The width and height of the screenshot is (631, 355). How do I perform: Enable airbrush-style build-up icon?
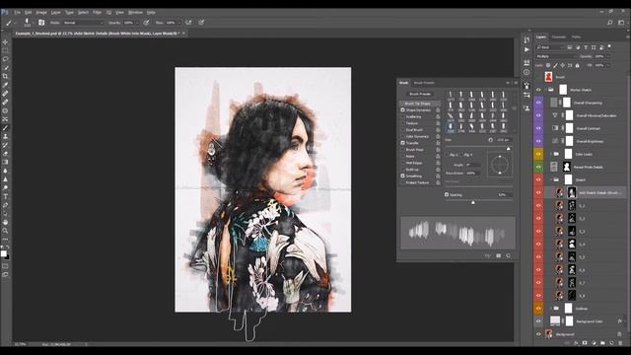click(x=188, y=23)
